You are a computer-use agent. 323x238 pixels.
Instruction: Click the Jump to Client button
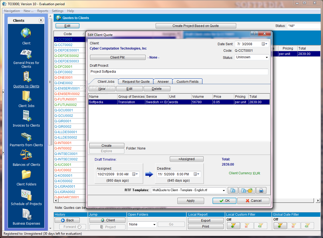107,220
